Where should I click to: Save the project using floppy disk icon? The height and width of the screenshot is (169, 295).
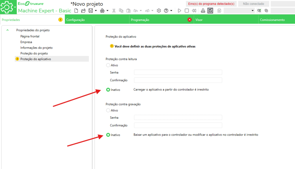point(91,11)
